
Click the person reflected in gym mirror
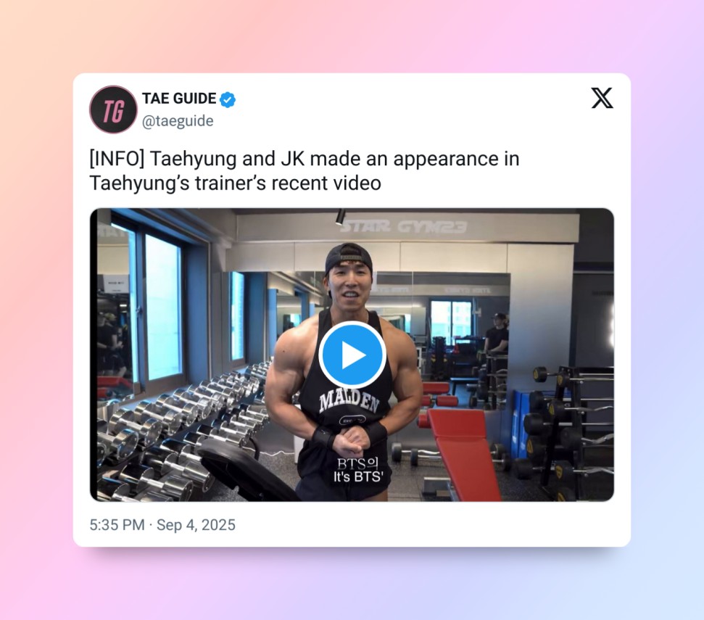click(497, 334)
